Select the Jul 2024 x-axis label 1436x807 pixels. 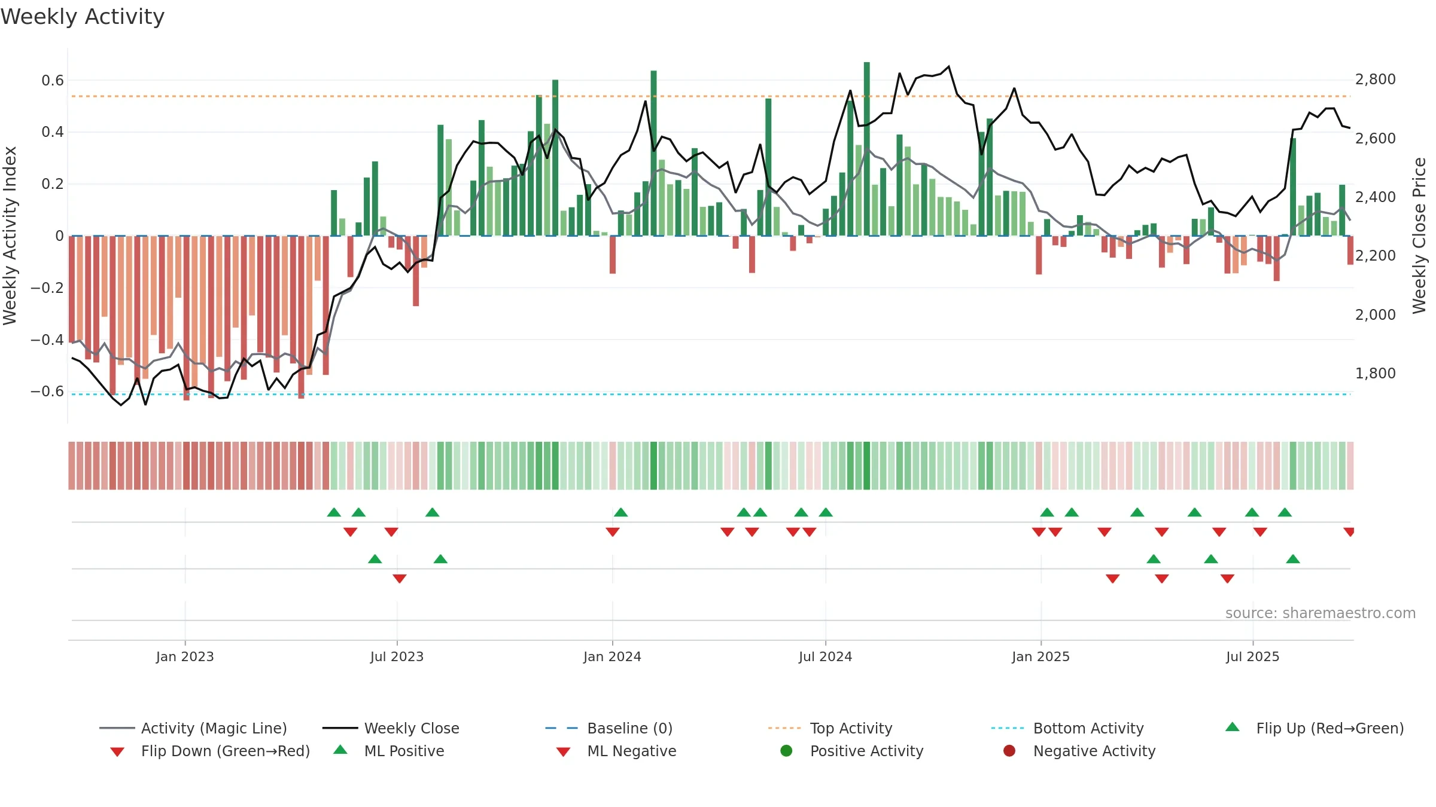pos(825,656)
